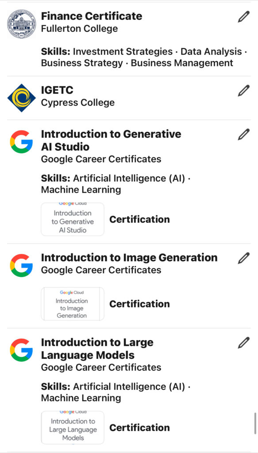Click Certification label under Image Generation
The width and height of the screenshot is (258, 453).
(x=139, y=304)
